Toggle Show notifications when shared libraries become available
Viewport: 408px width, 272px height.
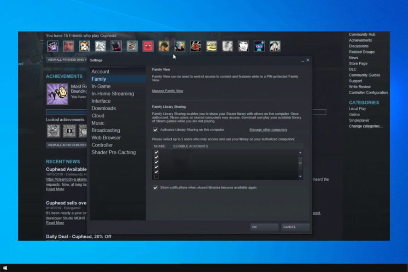(x=156, y=187)
